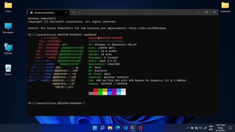Click the "CPU: AMD A6-7310 APU" line

click(x=137, y=81)
